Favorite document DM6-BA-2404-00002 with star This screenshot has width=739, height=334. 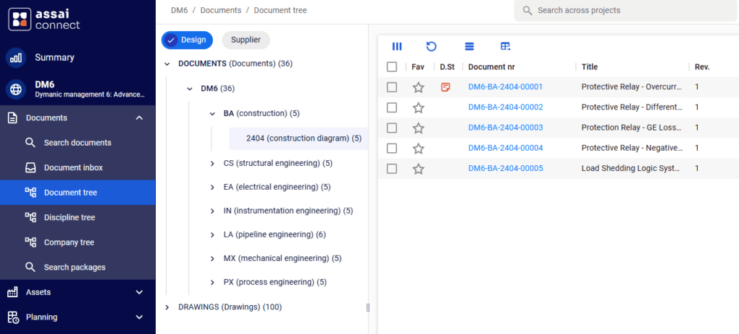tap(419, 107)
